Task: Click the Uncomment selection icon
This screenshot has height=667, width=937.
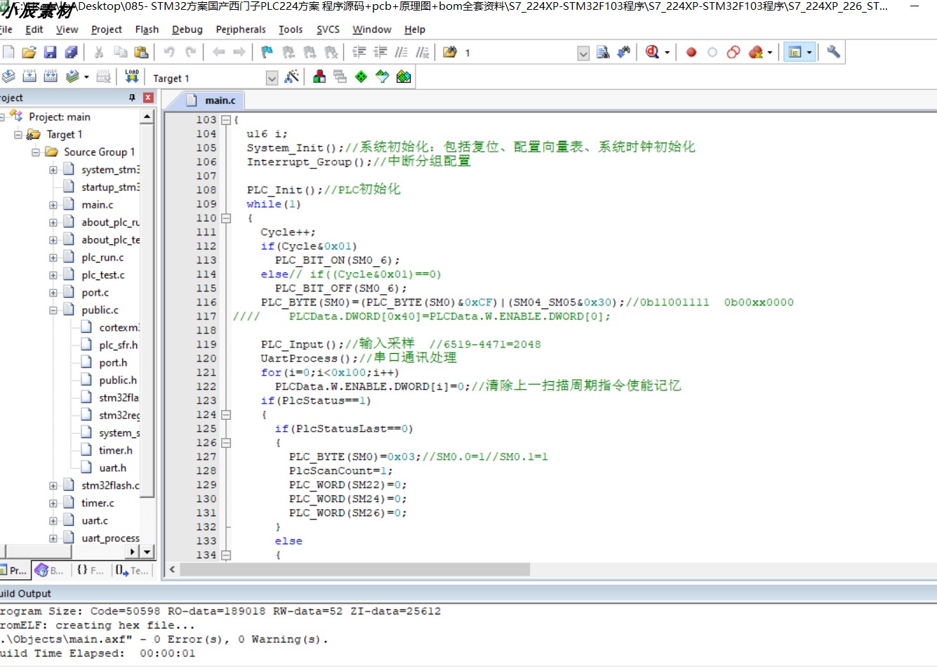Action: [423, 52]
